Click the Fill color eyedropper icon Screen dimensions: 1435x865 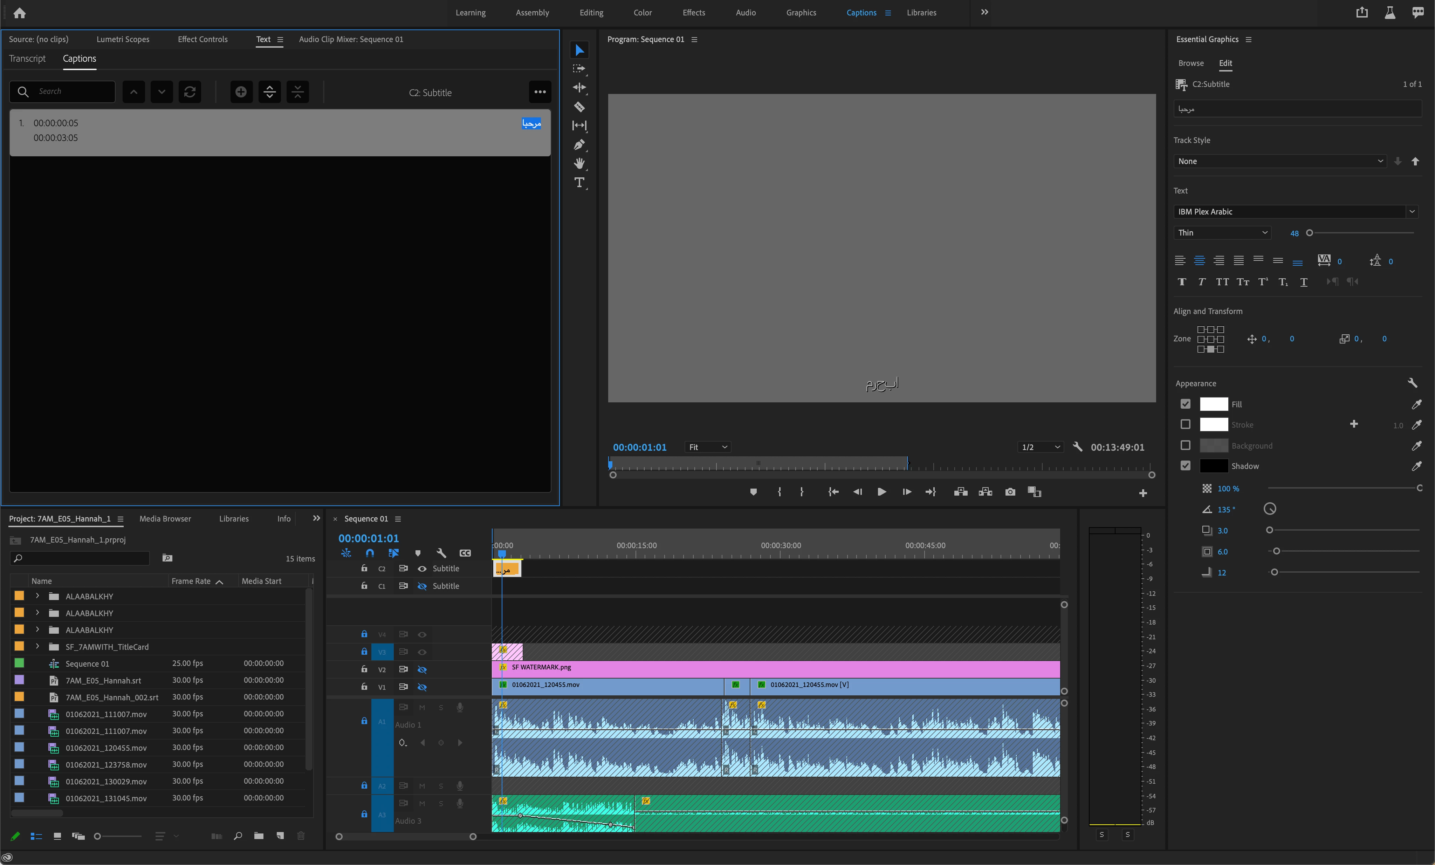click(1416, 404)
